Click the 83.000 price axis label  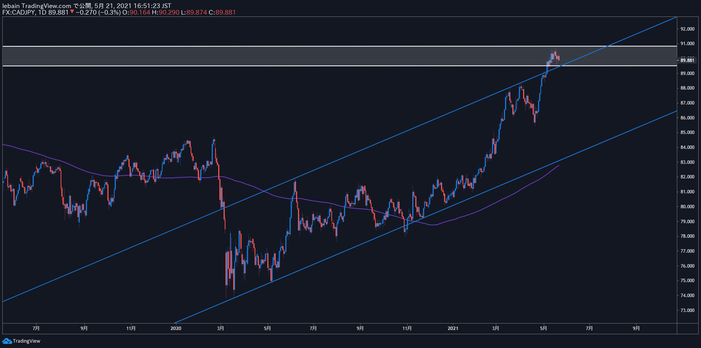[687, 162]
